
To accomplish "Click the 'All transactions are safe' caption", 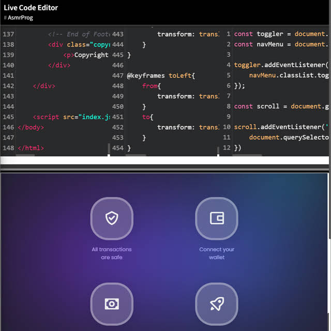I will click(x=112, y=253).
